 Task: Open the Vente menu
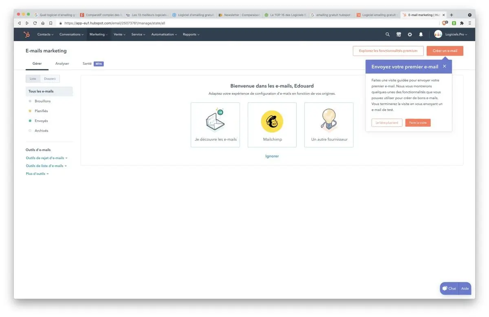click(119, 35)
